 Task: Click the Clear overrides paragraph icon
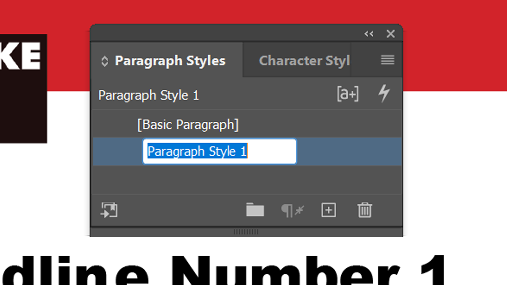click(x=292, y=211)
